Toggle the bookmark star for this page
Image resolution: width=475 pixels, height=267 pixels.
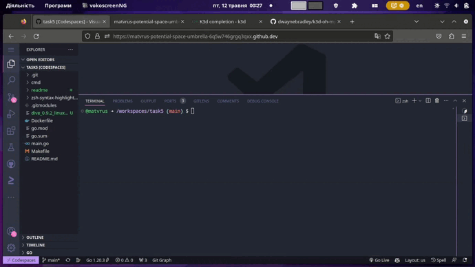tap(387, 36)
